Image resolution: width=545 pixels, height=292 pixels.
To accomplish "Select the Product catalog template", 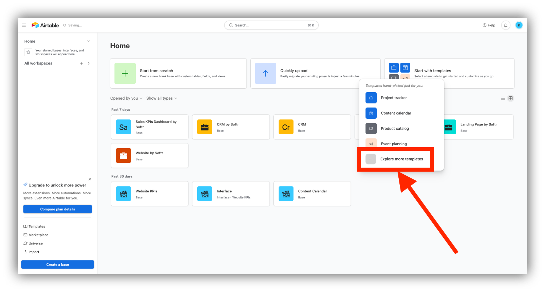I will [x=401, y=129].
